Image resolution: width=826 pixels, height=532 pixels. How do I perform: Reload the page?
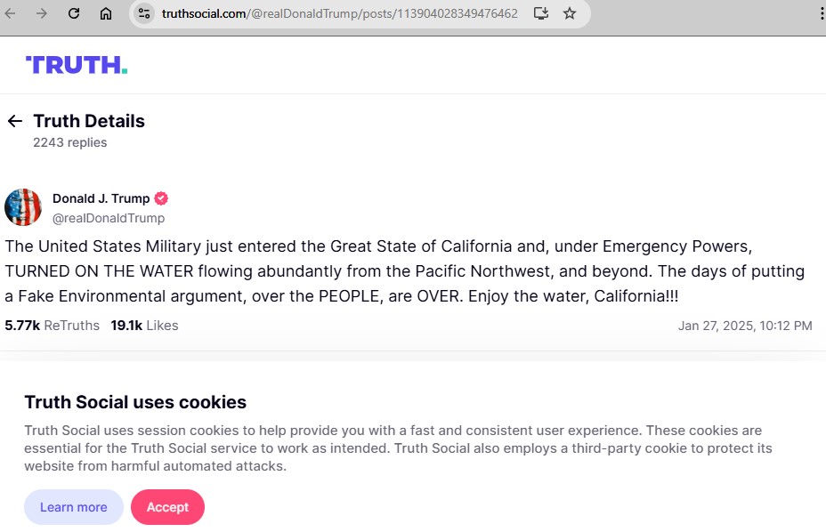click(x=74, y=13)
